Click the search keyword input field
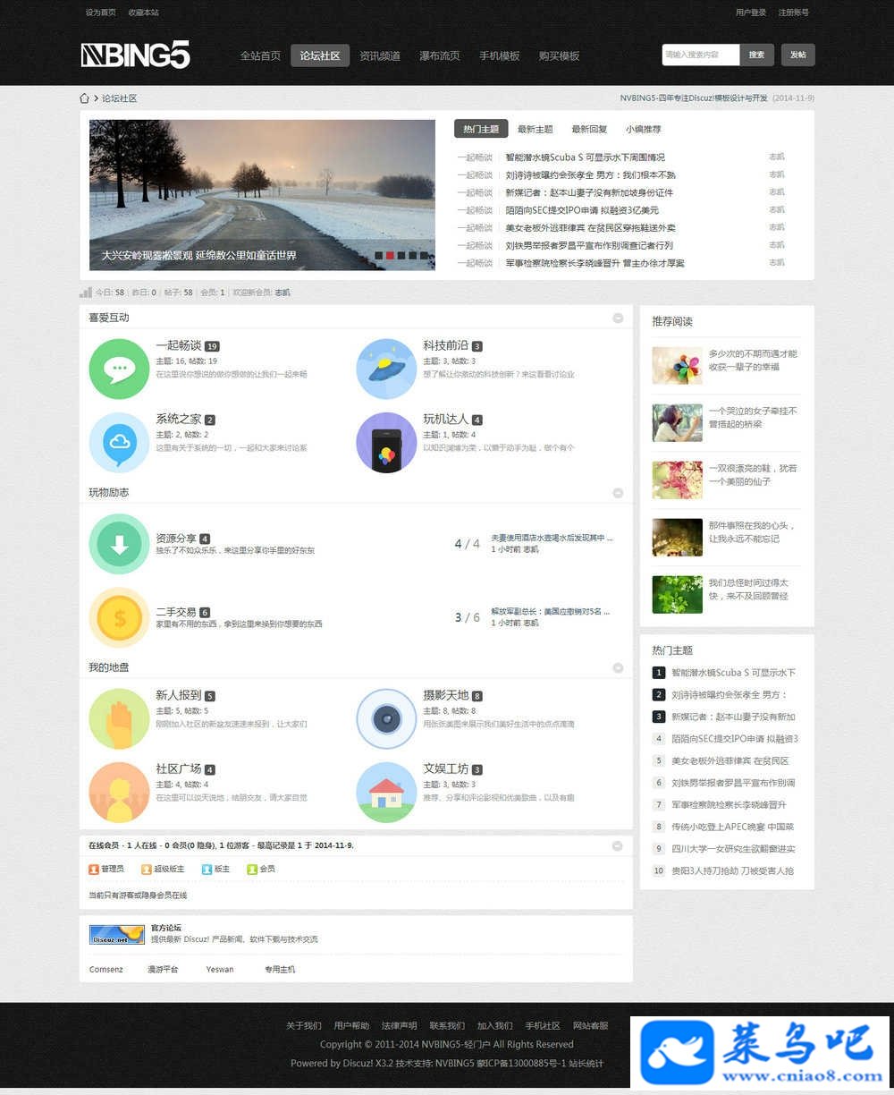 click(701, 55)
